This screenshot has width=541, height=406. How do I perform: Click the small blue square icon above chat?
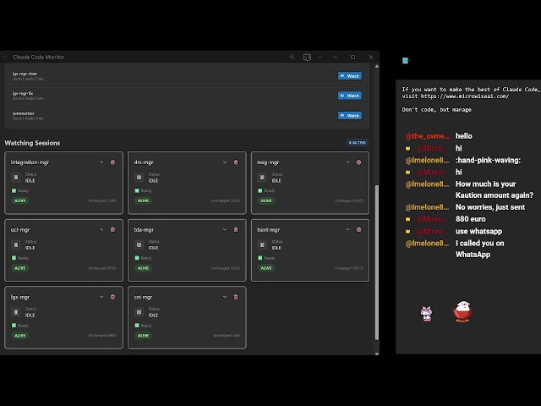tap(406, 61)
